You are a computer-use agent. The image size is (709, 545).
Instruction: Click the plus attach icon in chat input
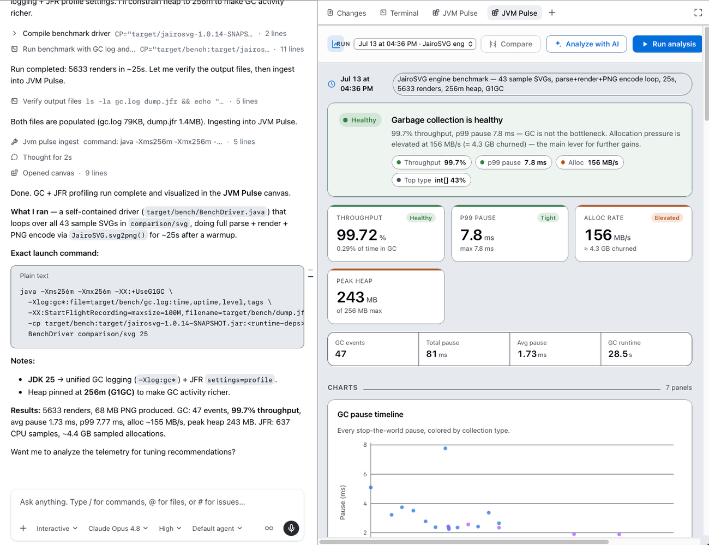point(23,528)
